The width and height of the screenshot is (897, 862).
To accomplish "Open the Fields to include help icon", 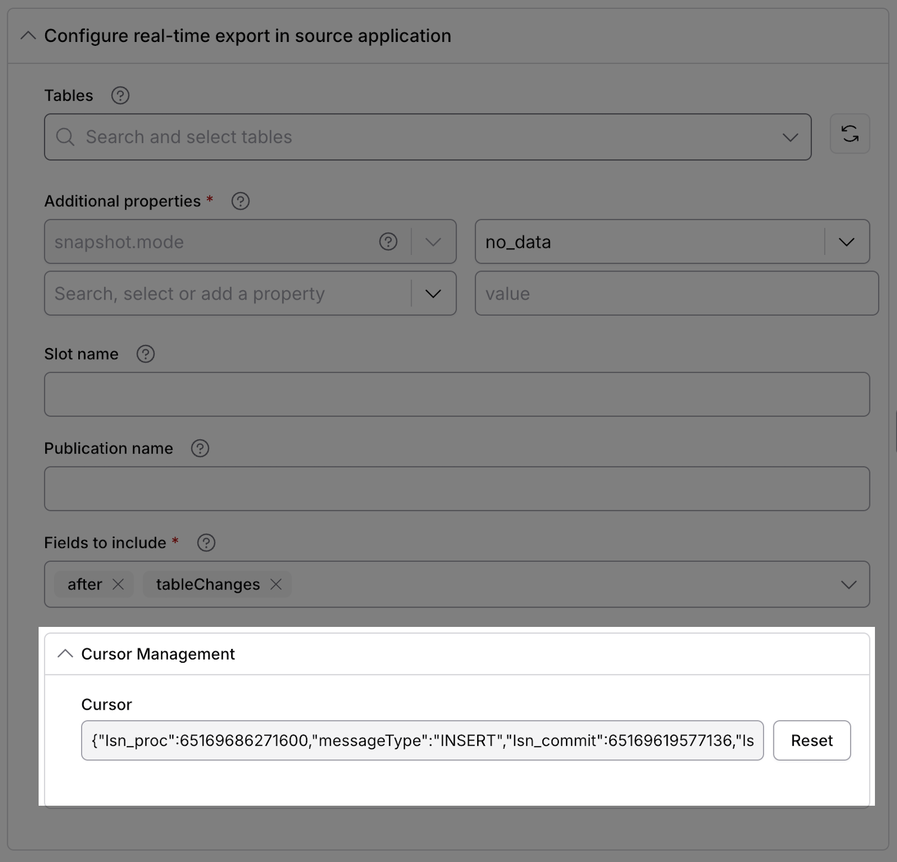I will point(206,542).
